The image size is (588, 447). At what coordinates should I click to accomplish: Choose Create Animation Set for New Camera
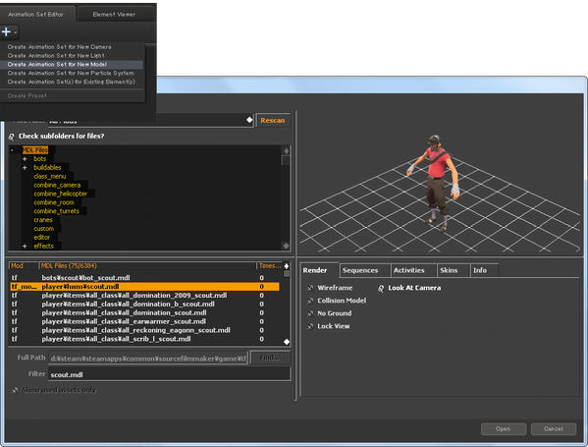tap(59, 47)
